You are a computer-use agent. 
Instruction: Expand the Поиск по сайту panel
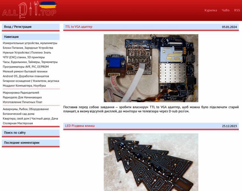click(31, 133)
